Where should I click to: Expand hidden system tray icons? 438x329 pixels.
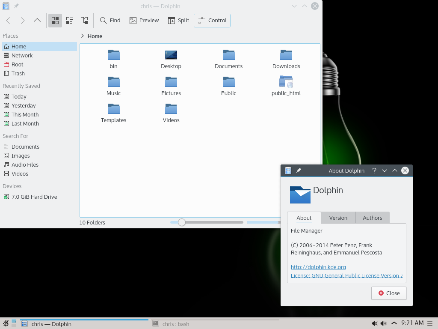pyautogui.click(x=394, y=323)
